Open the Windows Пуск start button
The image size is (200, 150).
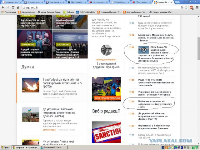coord(5,147)
